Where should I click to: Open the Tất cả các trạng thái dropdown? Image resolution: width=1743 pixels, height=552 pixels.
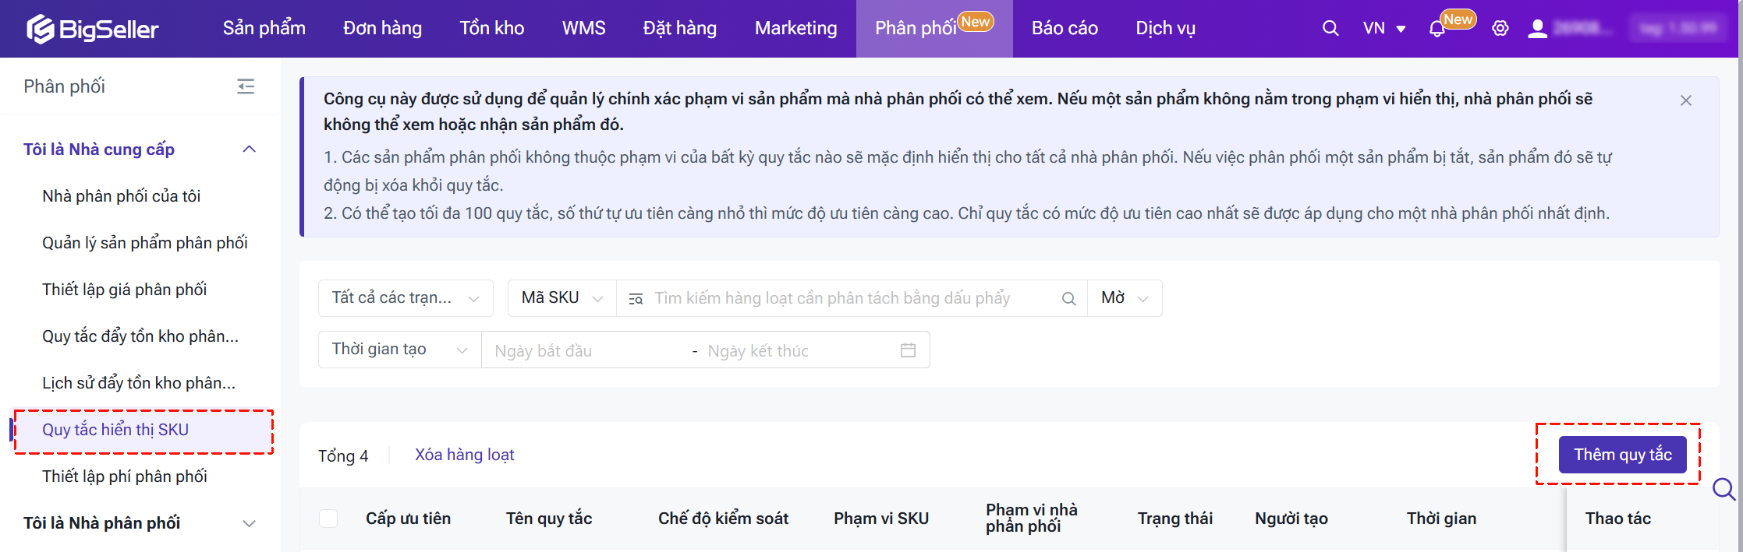[406, 298]
